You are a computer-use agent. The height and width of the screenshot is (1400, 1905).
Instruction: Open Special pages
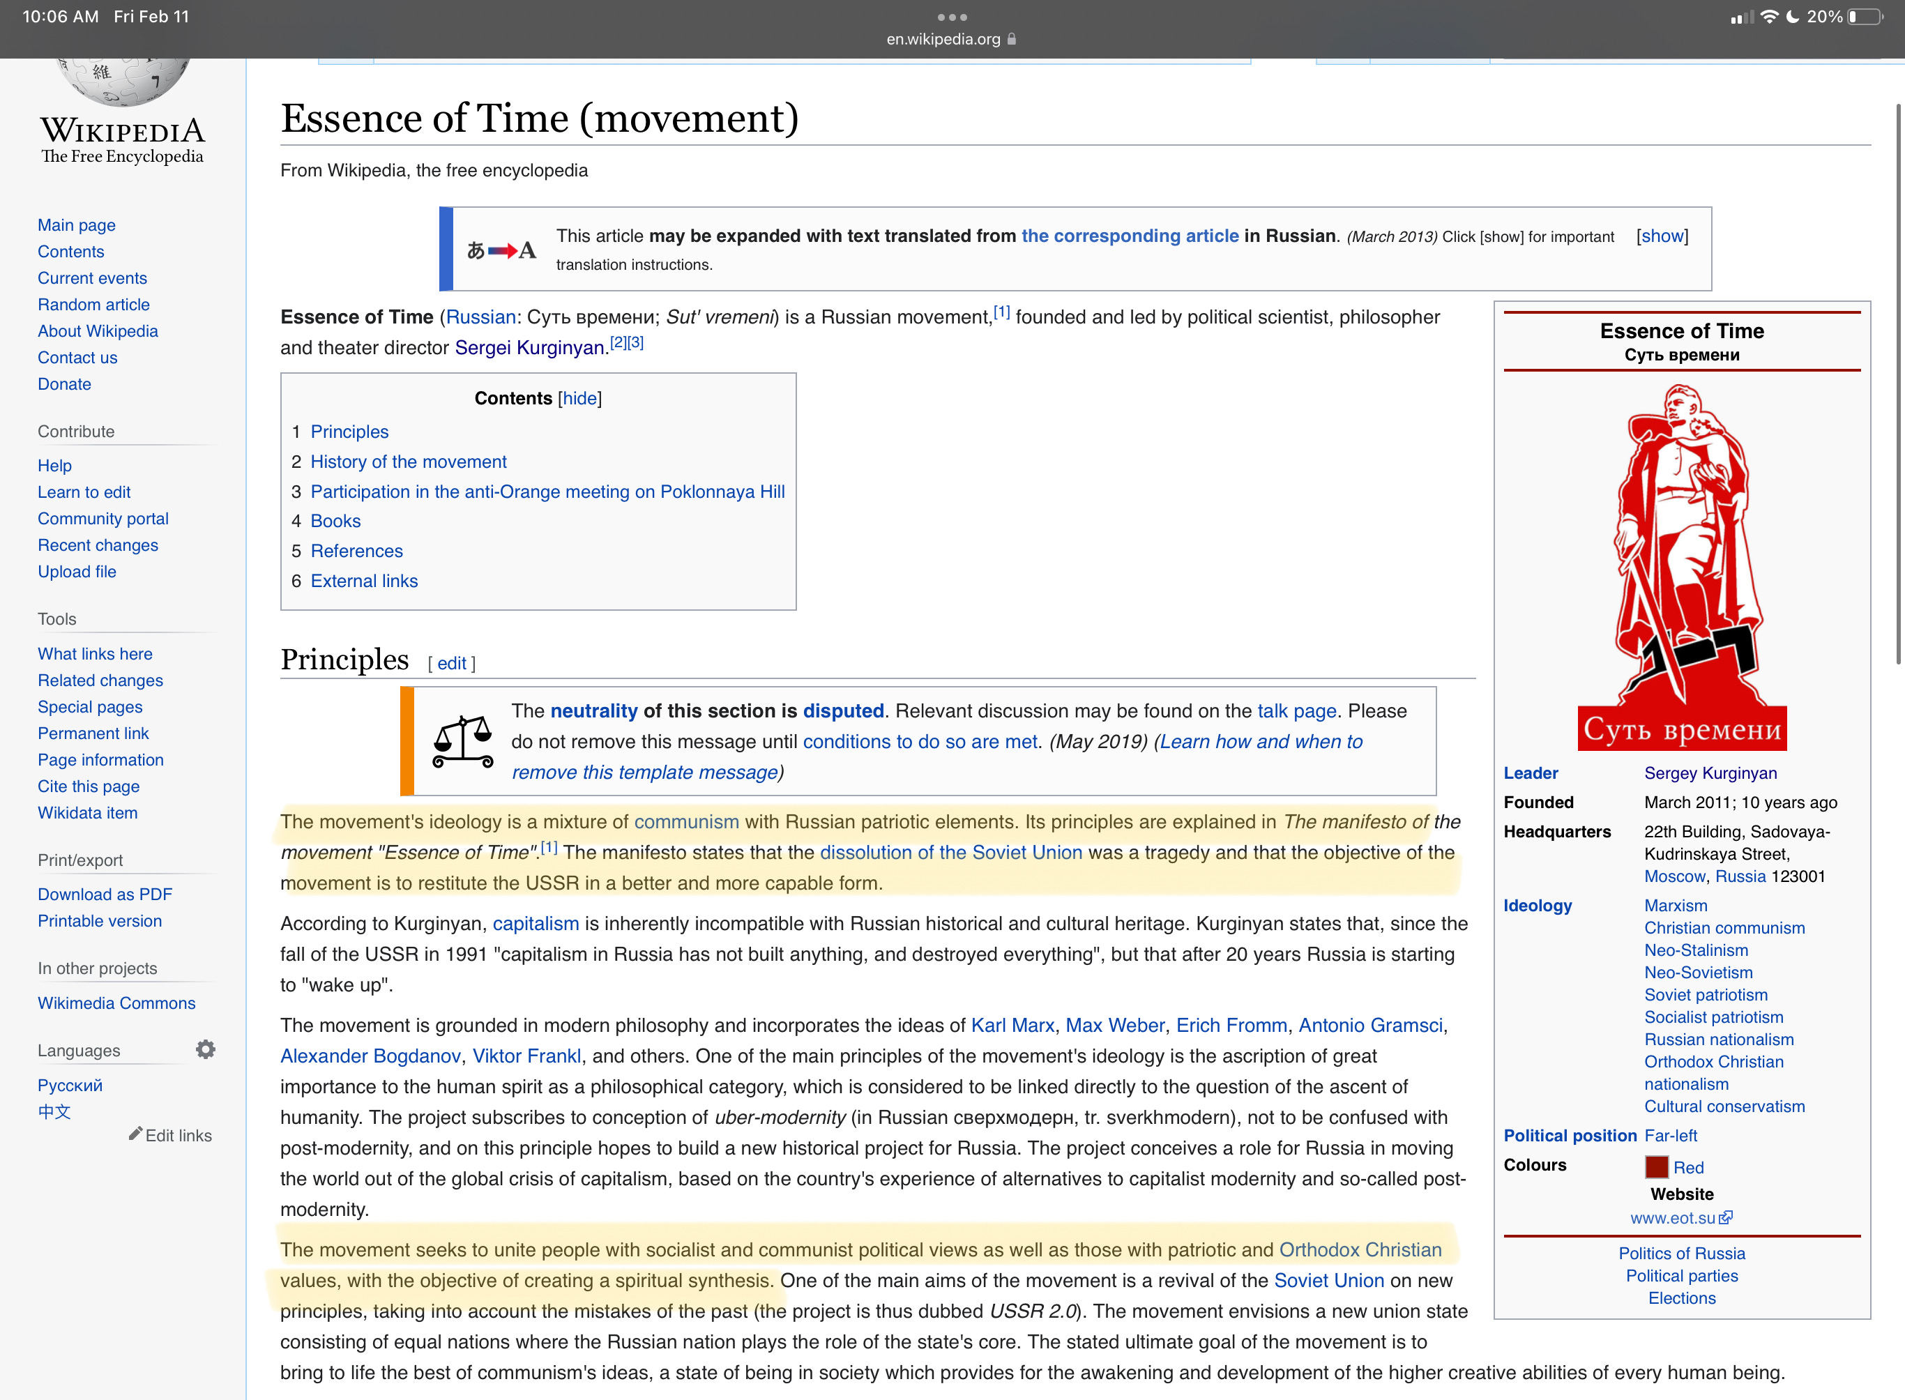90,707
